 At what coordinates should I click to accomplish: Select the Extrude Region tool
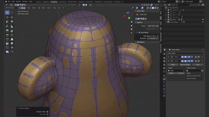tap(7, 31)
